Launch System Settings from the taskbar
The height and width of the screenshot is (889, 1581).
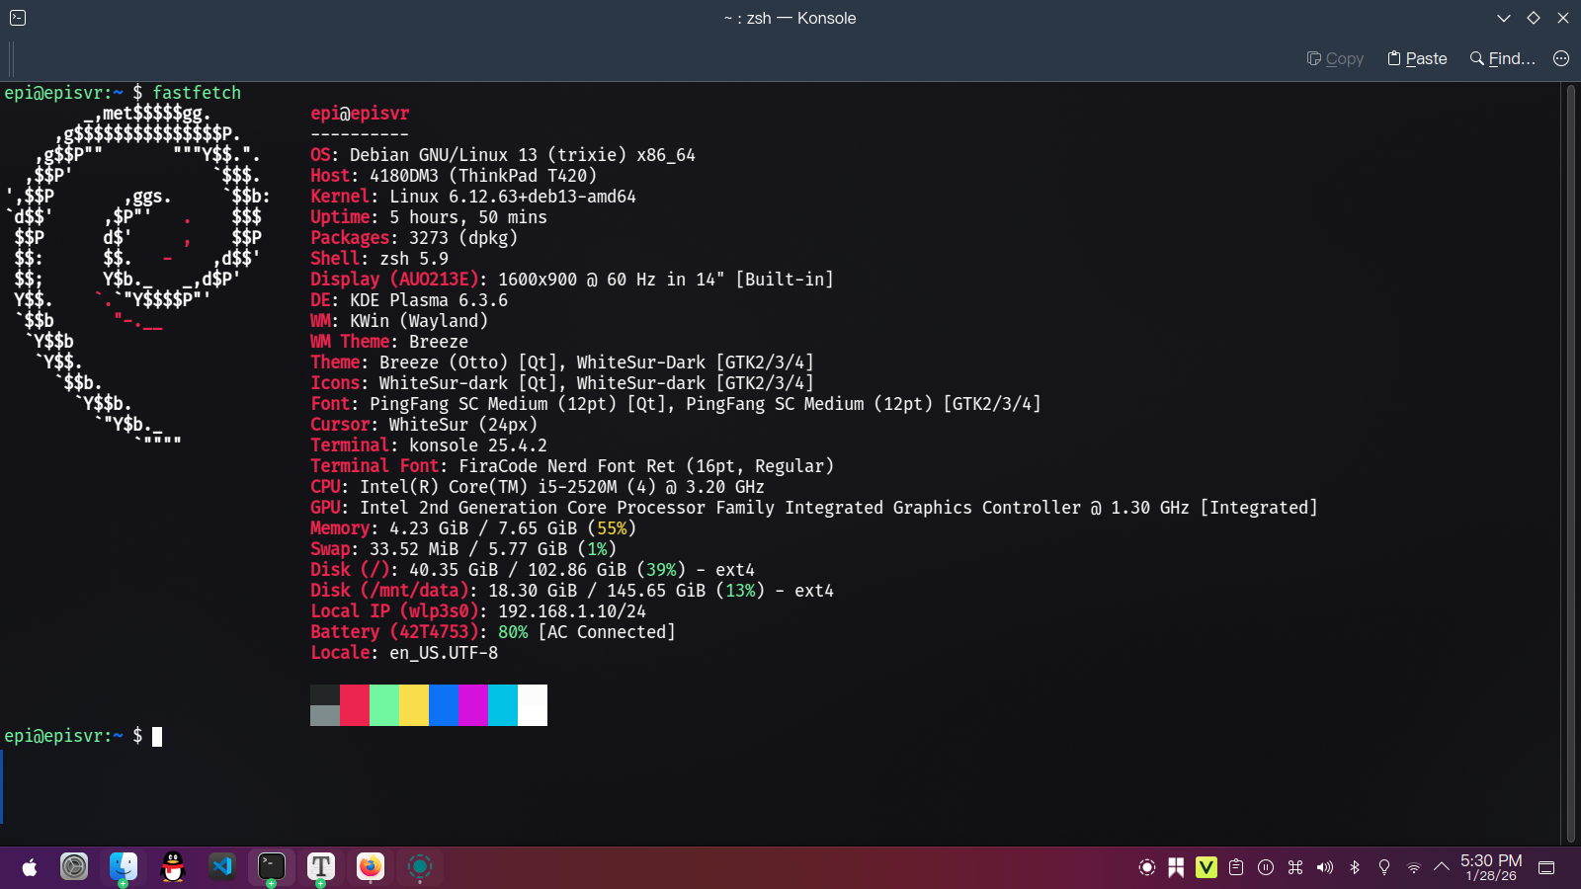tap(74, 867)
